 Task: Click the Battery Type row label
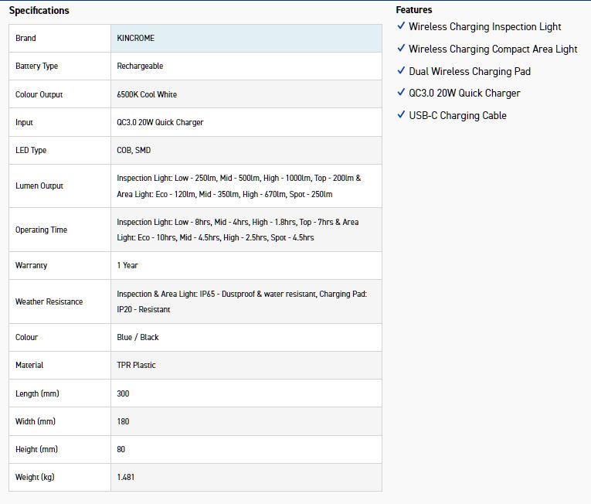pos(36,66)
